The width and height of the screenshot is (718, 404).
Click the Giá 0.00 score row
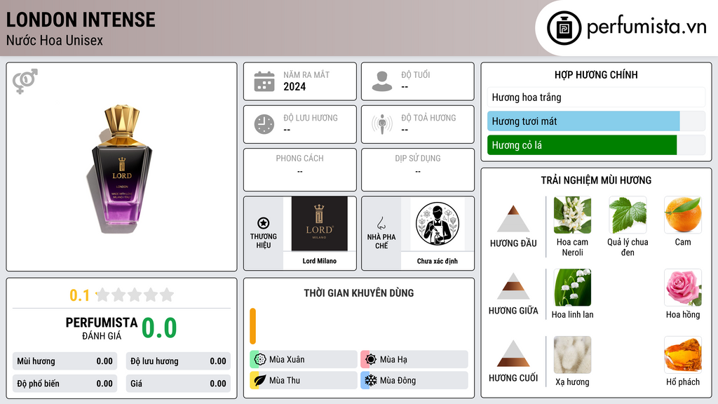click(178, 384)
